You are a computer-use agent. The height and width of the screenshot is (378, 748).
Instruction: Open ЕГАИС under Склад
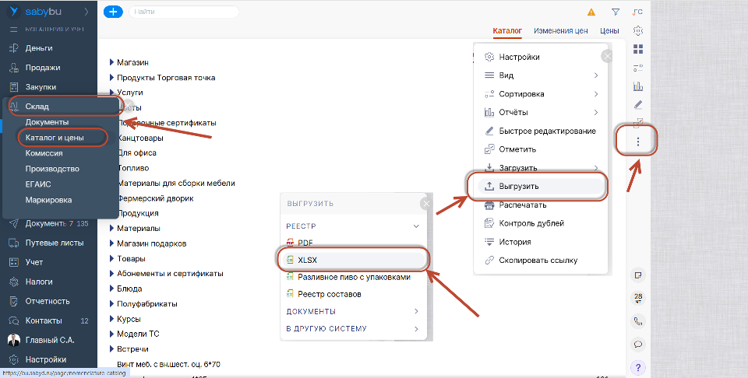pyautogui.click(x=37, y=184)
